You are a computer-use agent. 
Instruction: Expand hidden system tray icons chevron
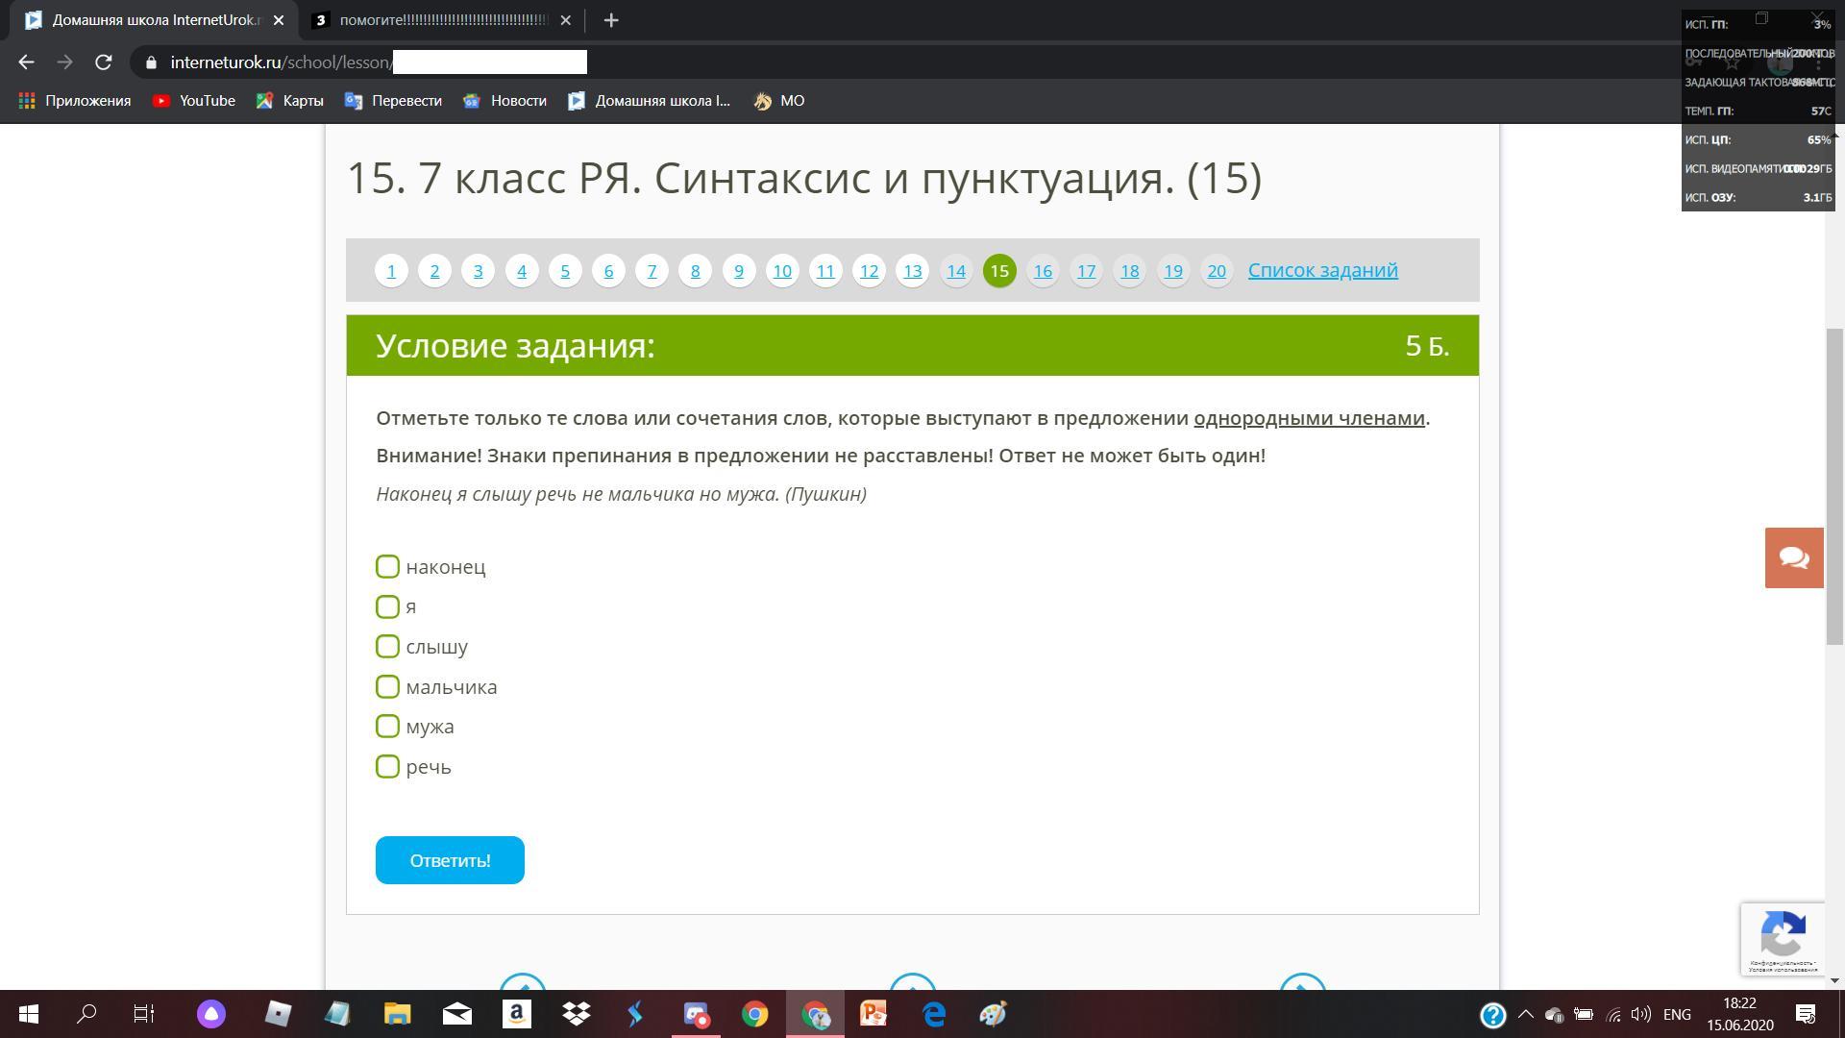(1525, 1014)
